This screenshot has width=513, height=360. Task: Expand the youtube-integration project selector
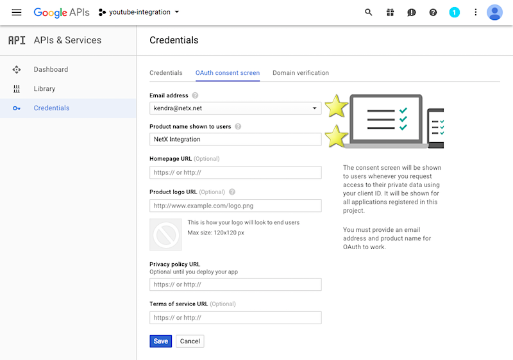(x=139, y=12)
